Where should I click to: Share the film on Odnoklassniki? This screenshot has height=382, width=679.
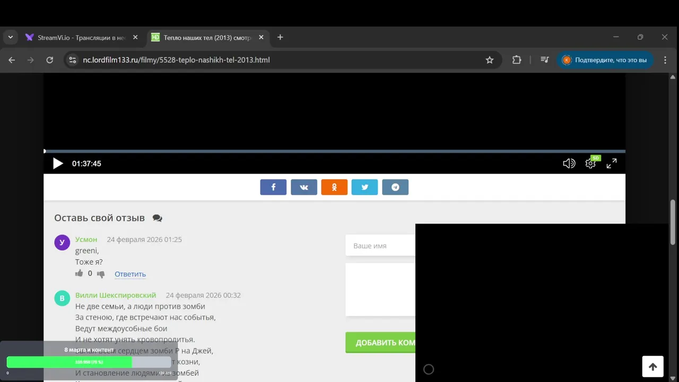(x=334, y=187)
